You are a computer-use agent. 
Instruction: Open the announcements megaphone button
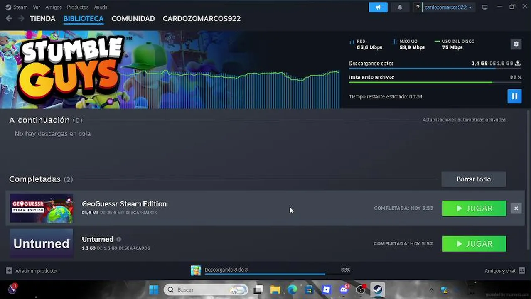pyautogui.click(x=378, y=7)
